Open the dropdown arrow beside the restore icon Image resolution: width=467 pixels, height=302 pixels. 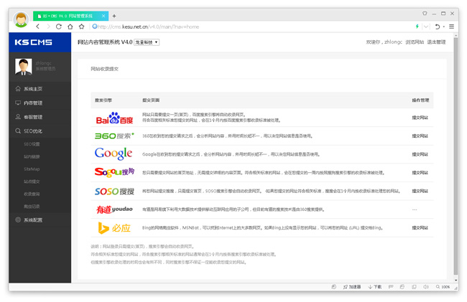444,27
